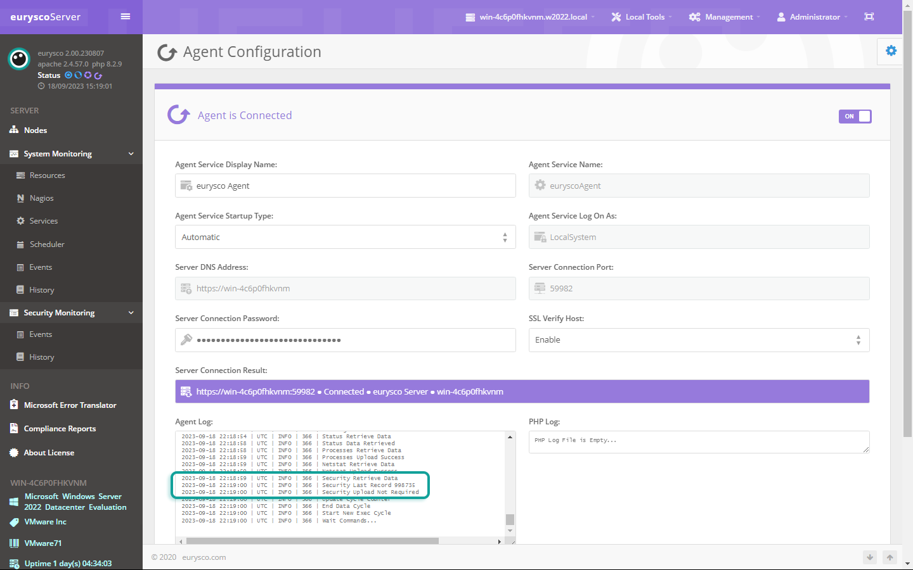913x570 pixels.
Task: Click the About License badge icon
Action: point(14,452)
